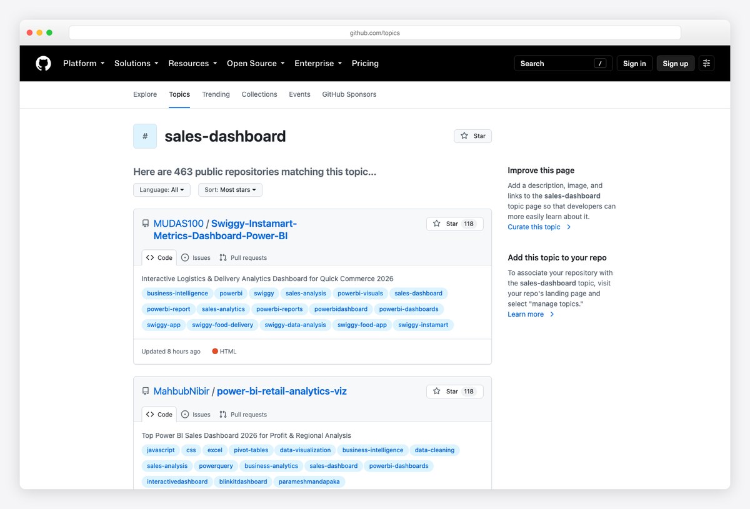
Task: Open Pull requests for power-bi-retail-analytics-viz
Action: tap(243, 414)
